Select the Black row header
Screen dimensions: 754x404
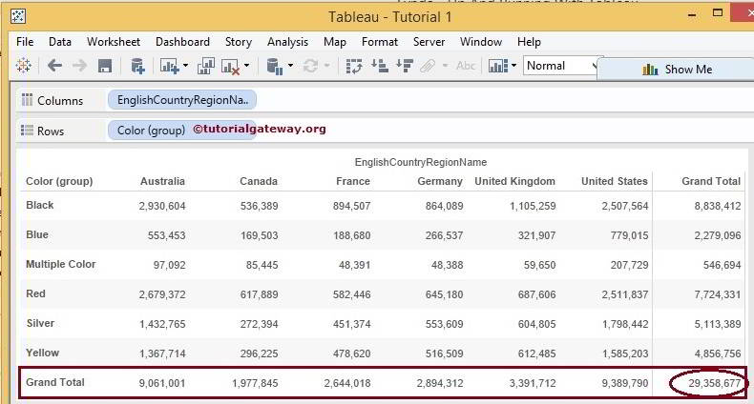pos(40,206)
